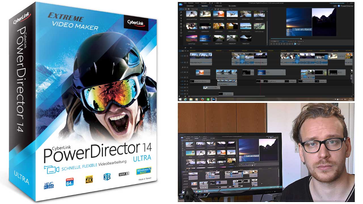Click the system tray clock

[x=350, y=99]
